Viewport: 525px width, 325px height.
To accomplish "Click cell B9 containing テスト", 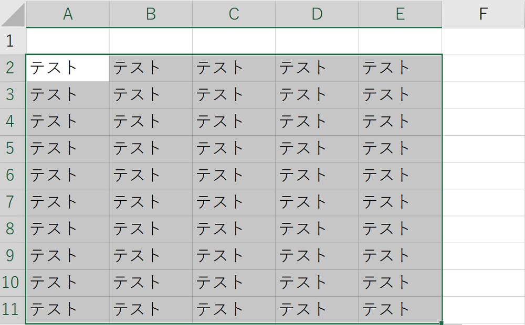I will 151,256.
